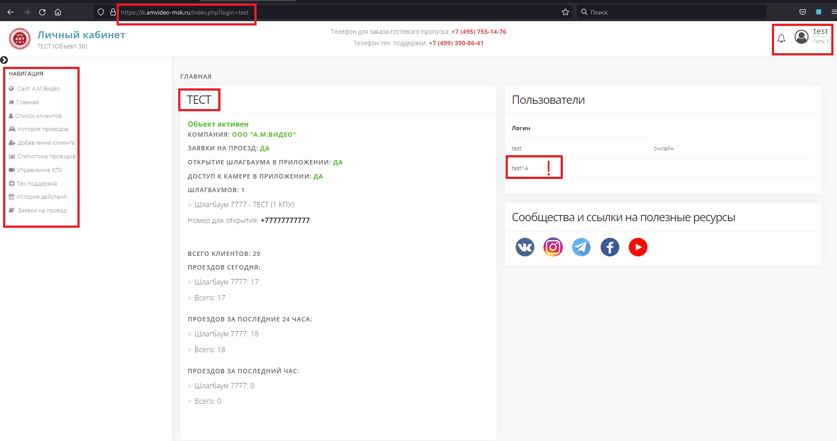Click ВСЕГО КЛИЕНТОВ: 29 line

[224, 254]
